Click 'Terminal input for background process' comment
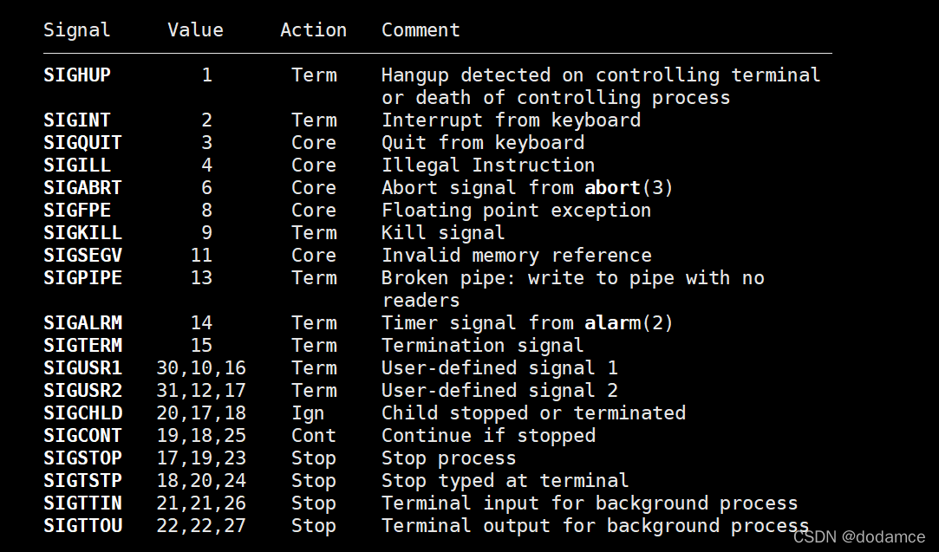Image resolution: width=939 pixels, height=552 pixels. 590,503
